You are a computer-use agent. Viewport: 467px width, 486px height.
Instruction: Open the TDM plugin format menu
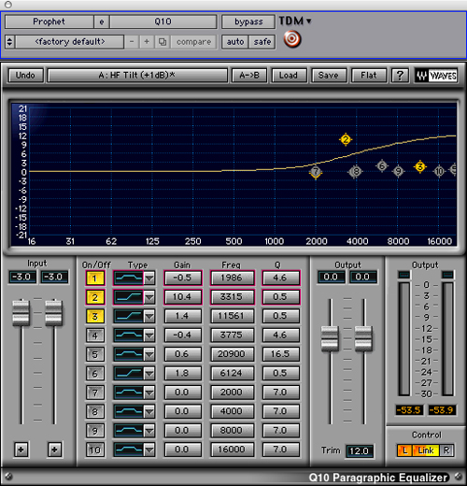(x=295, y=21)
